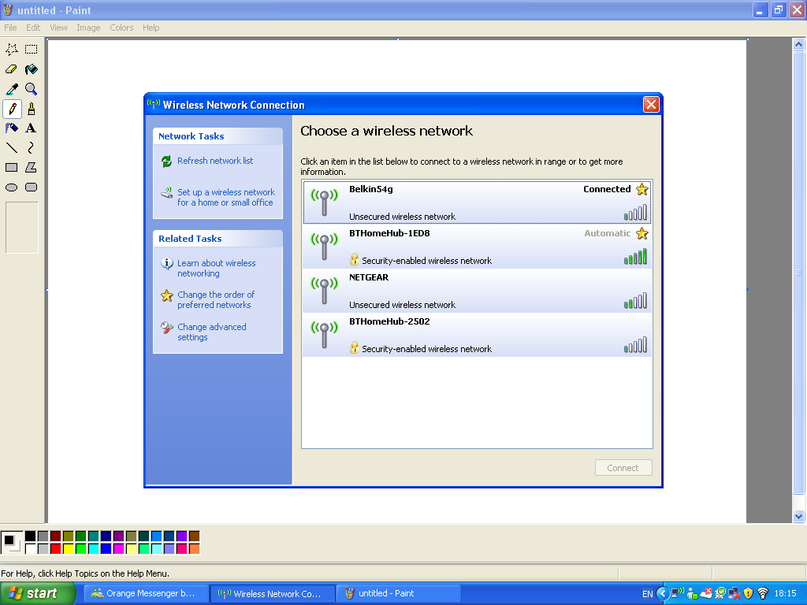
Task: Open the View menu
Action: 58,28
